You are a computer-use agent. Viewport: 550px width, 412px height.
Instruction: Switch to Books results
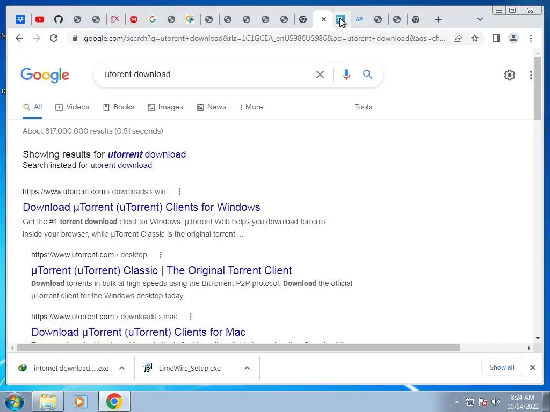coord(119,107)
